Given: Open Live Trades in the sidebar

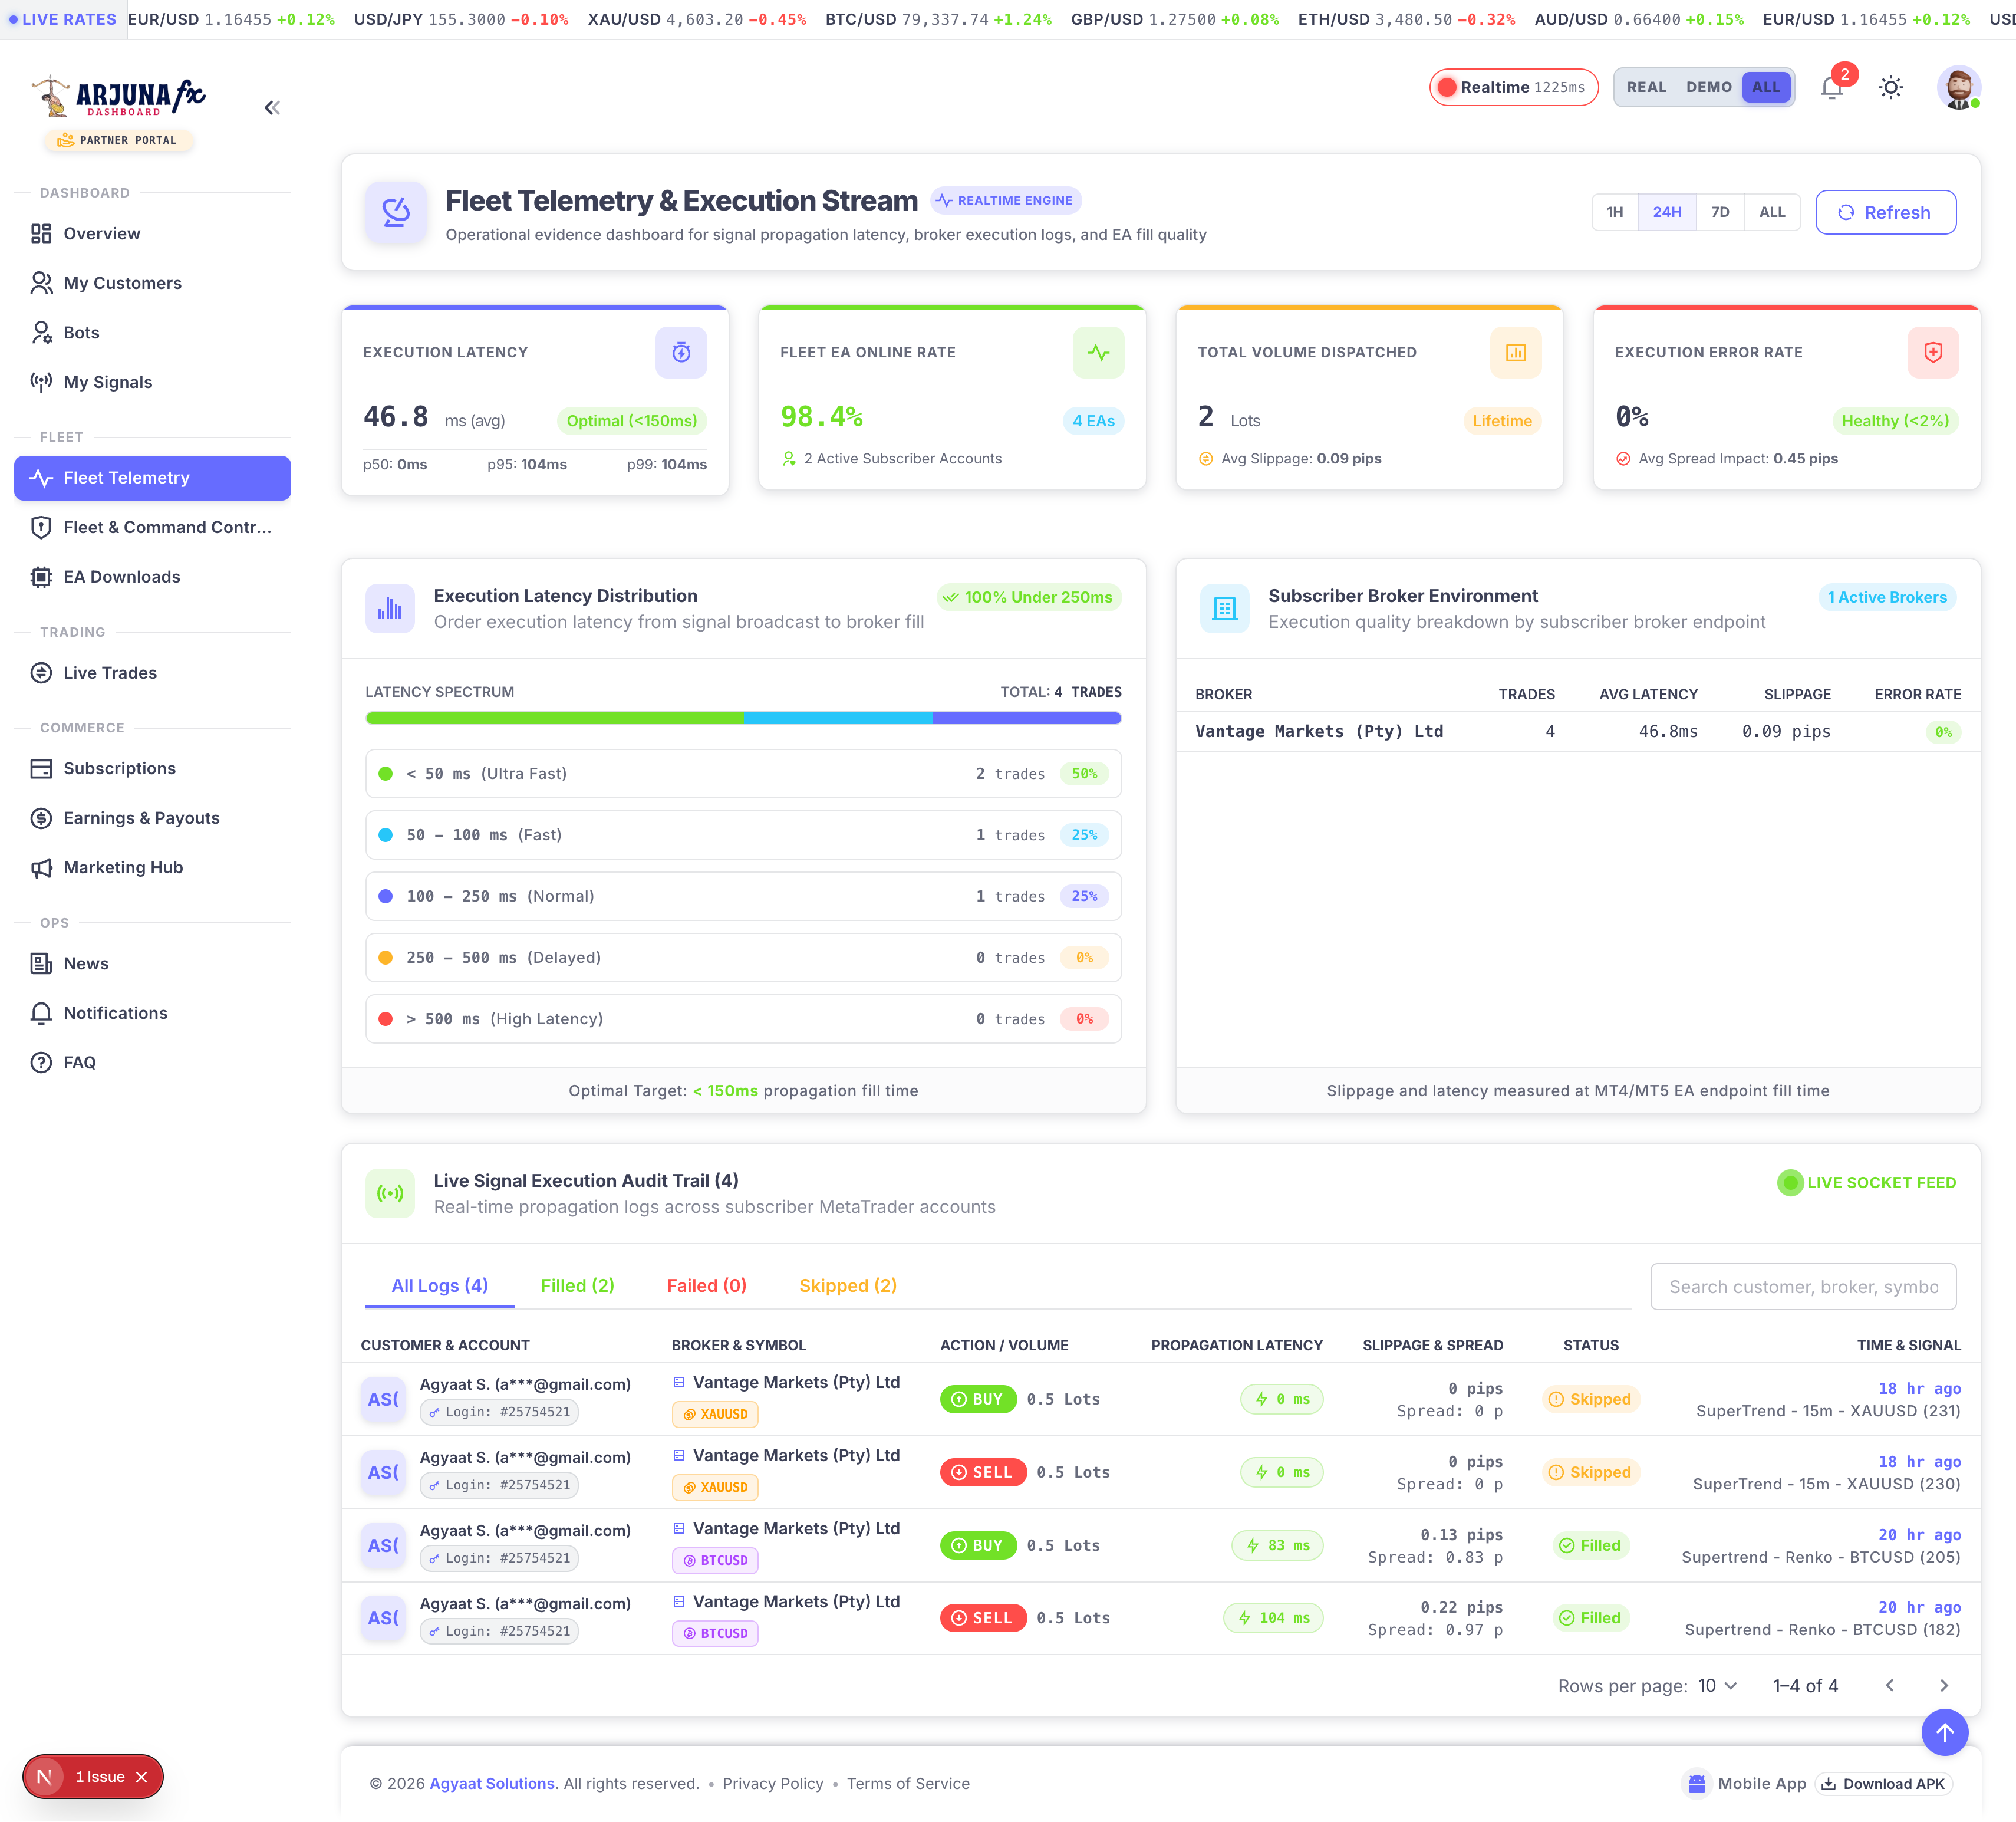Looking at the screenshot, I should [152, 672].
